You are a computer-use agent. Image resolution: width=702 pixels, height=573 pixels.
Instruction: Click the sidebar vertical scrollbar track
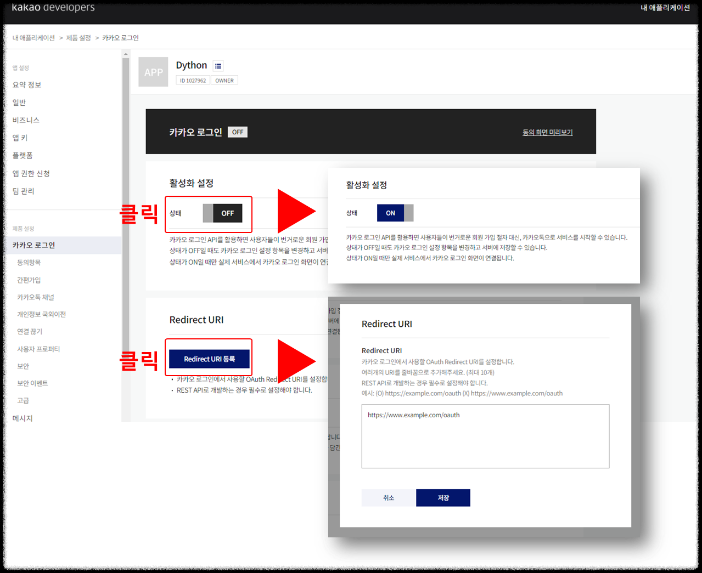coord(126,240)
